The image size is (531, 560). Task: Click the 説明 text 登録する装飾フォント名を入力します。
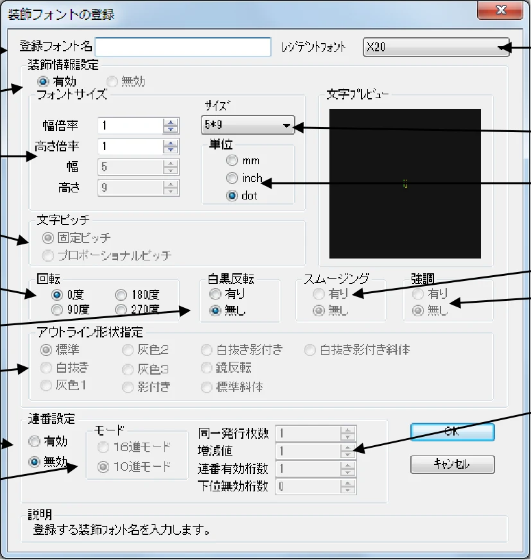click(121, 530)
